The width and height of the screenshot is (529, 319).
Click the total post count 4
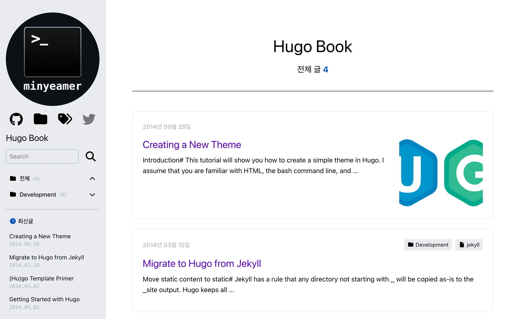pyautogui.click(x=326, y=69)
